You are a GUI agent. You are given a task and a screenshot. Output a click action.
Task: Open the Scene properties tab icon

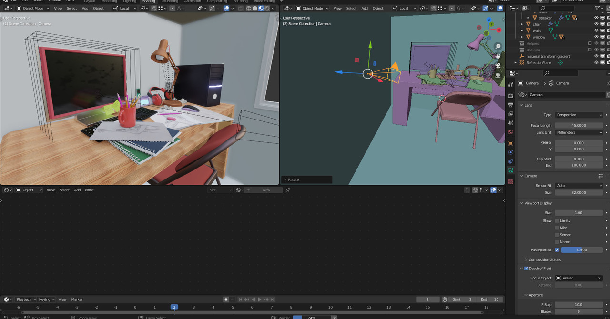click(511, 123)
